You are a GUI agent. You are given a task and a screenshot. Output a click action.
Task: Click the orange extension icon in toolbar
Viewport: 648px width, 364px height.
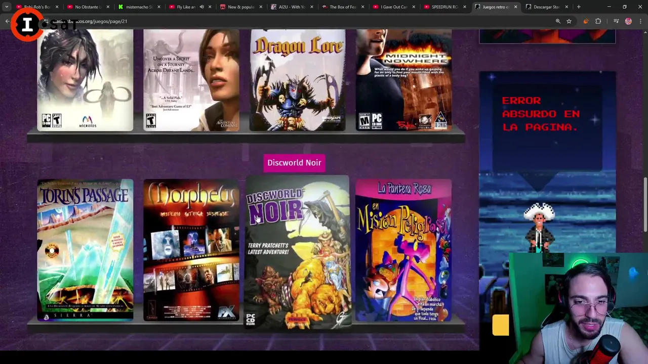[586, 21]
